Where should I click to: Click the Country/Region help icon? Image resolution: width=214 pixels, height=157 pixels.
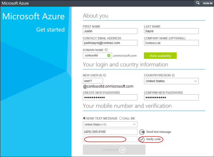[173, 75]
